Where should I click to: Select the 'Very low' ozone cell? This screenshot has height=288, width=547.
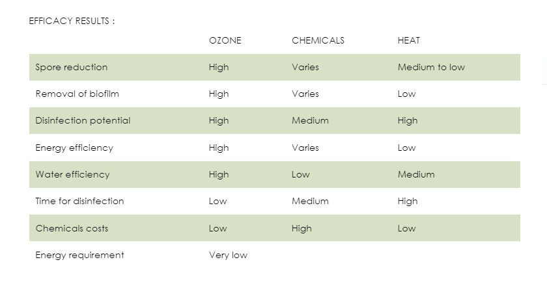(x=228, y=255)
